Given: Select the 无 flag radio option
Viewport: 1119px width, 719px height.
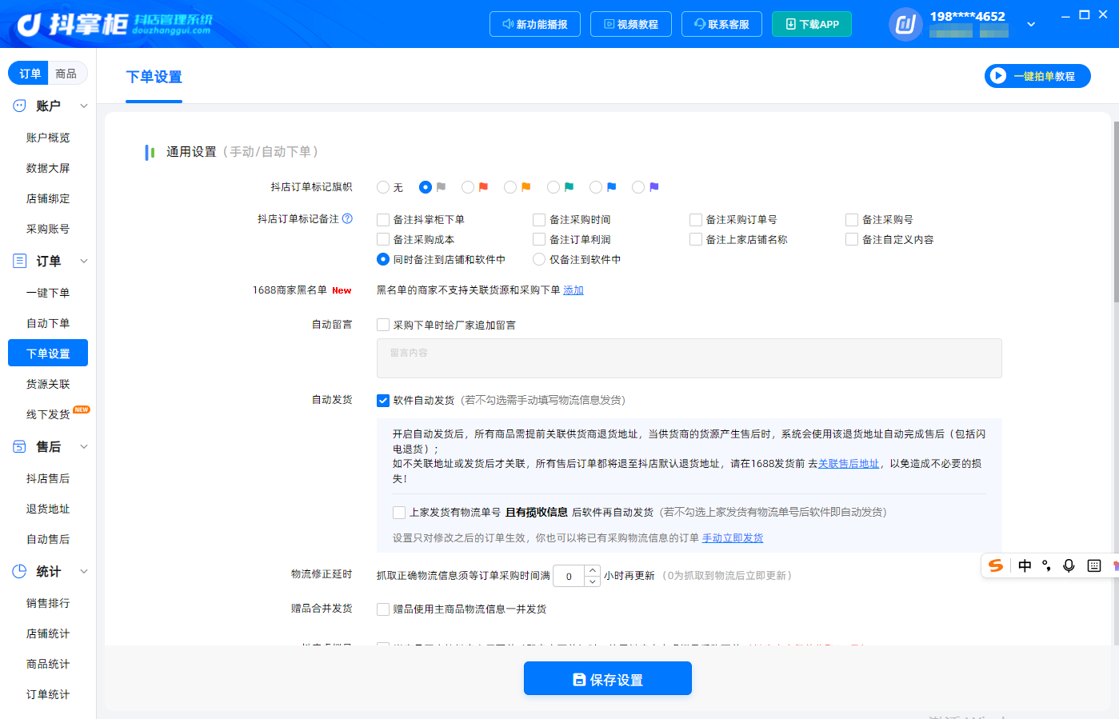Looking at the screenshot, I should coord(383,187).
